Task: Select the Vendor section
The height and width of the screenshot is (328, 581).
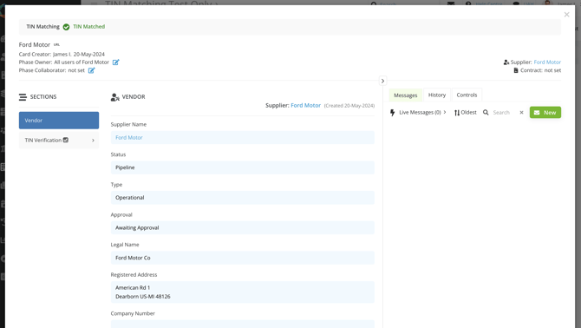Action: pos(59,121)
